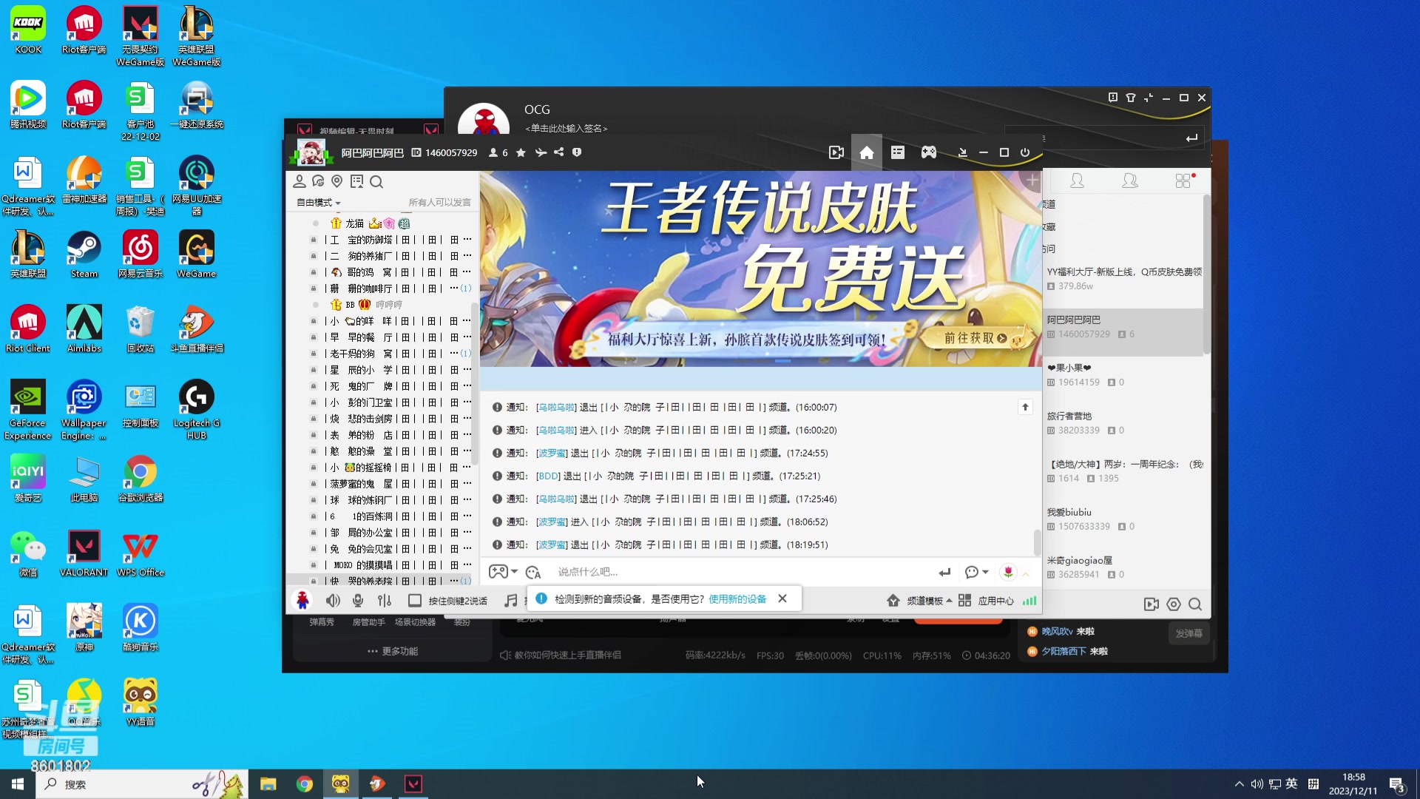The height and width of the screenshot is (799, 1420).
Task: Open more options for 珊的咖啡厅 channel row
Action: click(454, 289)
